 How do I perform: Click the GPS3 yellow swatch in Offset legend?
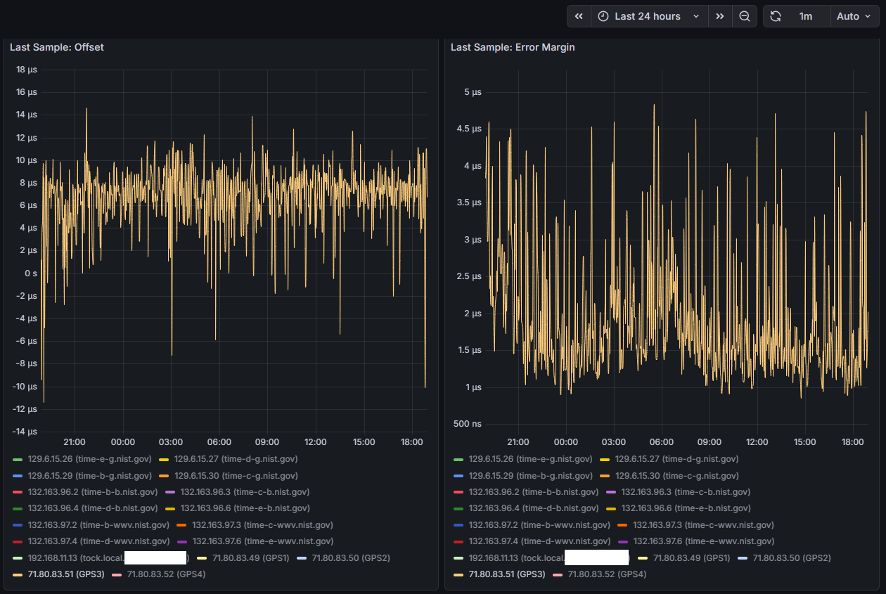[x=18, y=575]
